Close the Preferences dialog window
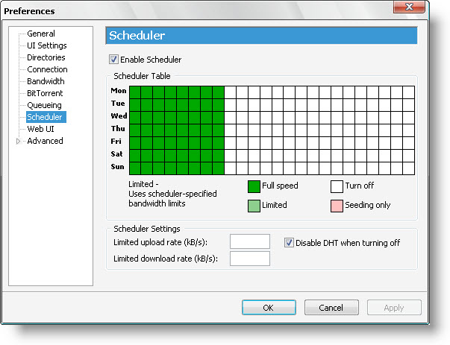Viewport: 450px width, 345px height. (x=409, y=7)
